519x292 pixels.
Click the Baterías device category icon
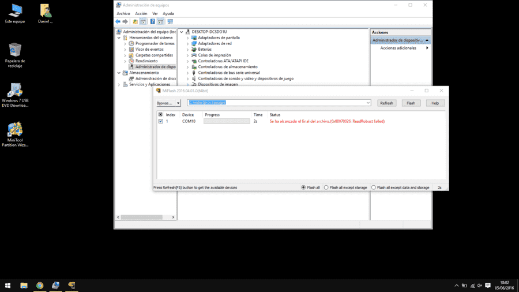pyautogui.click(x=194, y=49)
